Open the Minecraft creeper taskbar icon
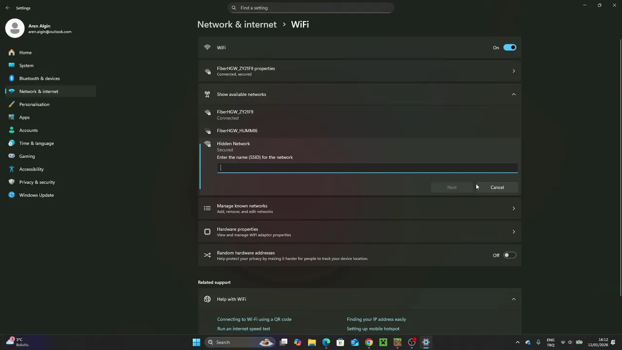The image size is (622, 350). [383, 342]
